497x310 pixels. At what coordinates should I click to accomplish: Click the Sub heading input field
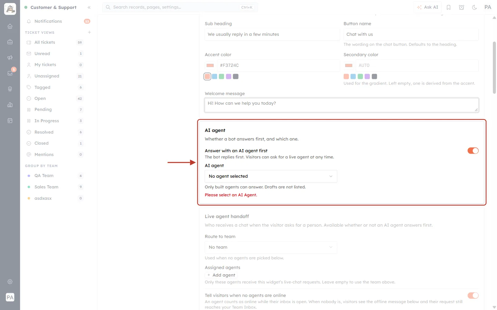click(272, 34)
